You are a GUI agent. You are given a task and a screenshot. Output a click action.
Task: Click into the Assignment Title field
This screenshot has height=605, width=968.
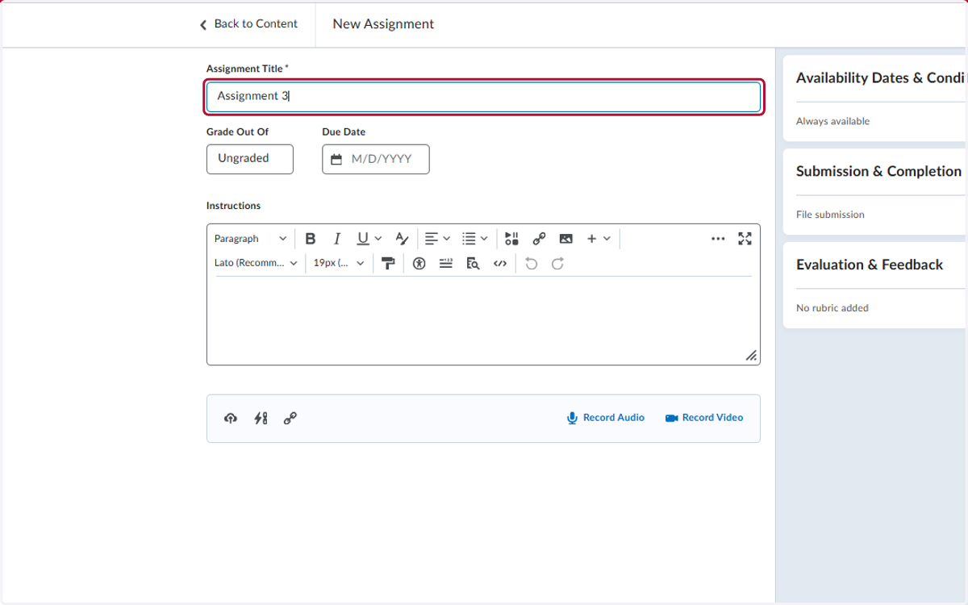[x=484, y=97]
